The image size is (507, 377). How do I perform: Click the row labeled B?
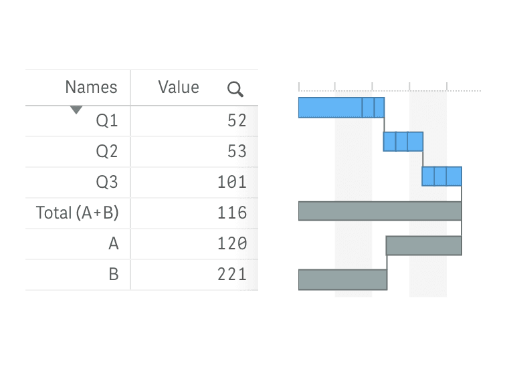(x=114, y=274)
